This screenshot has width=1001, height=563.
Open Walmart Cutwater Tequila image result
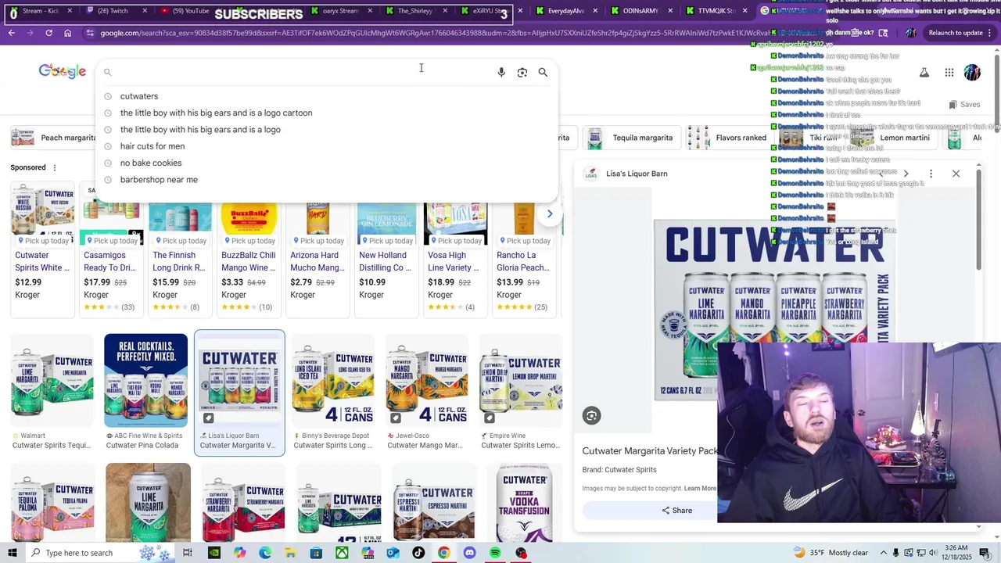click(x=52, y=393)
